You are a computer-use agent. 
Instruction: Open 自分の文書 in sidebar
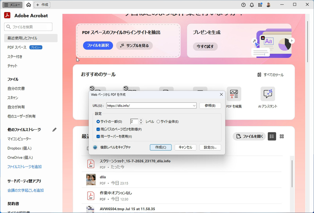[16, 88]
